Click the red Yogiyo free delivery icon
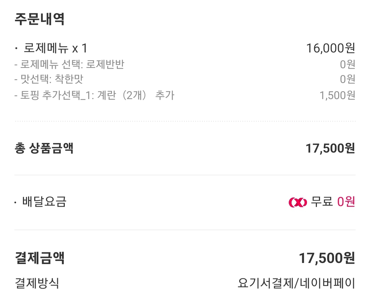This screenshot has height=300, width=370. point(298,202)
